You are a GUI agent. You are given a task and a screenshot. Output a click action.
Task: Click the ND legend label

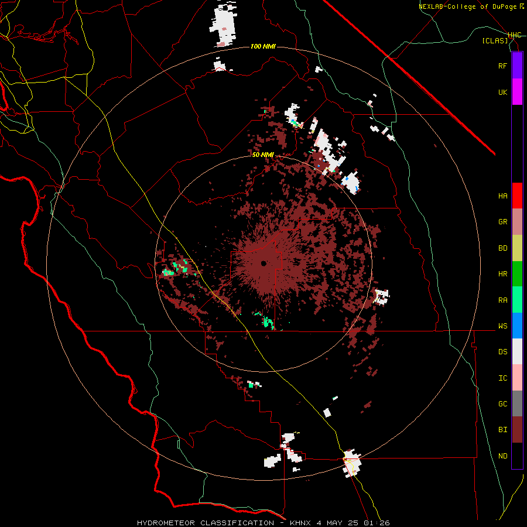[x=502, y=456]
